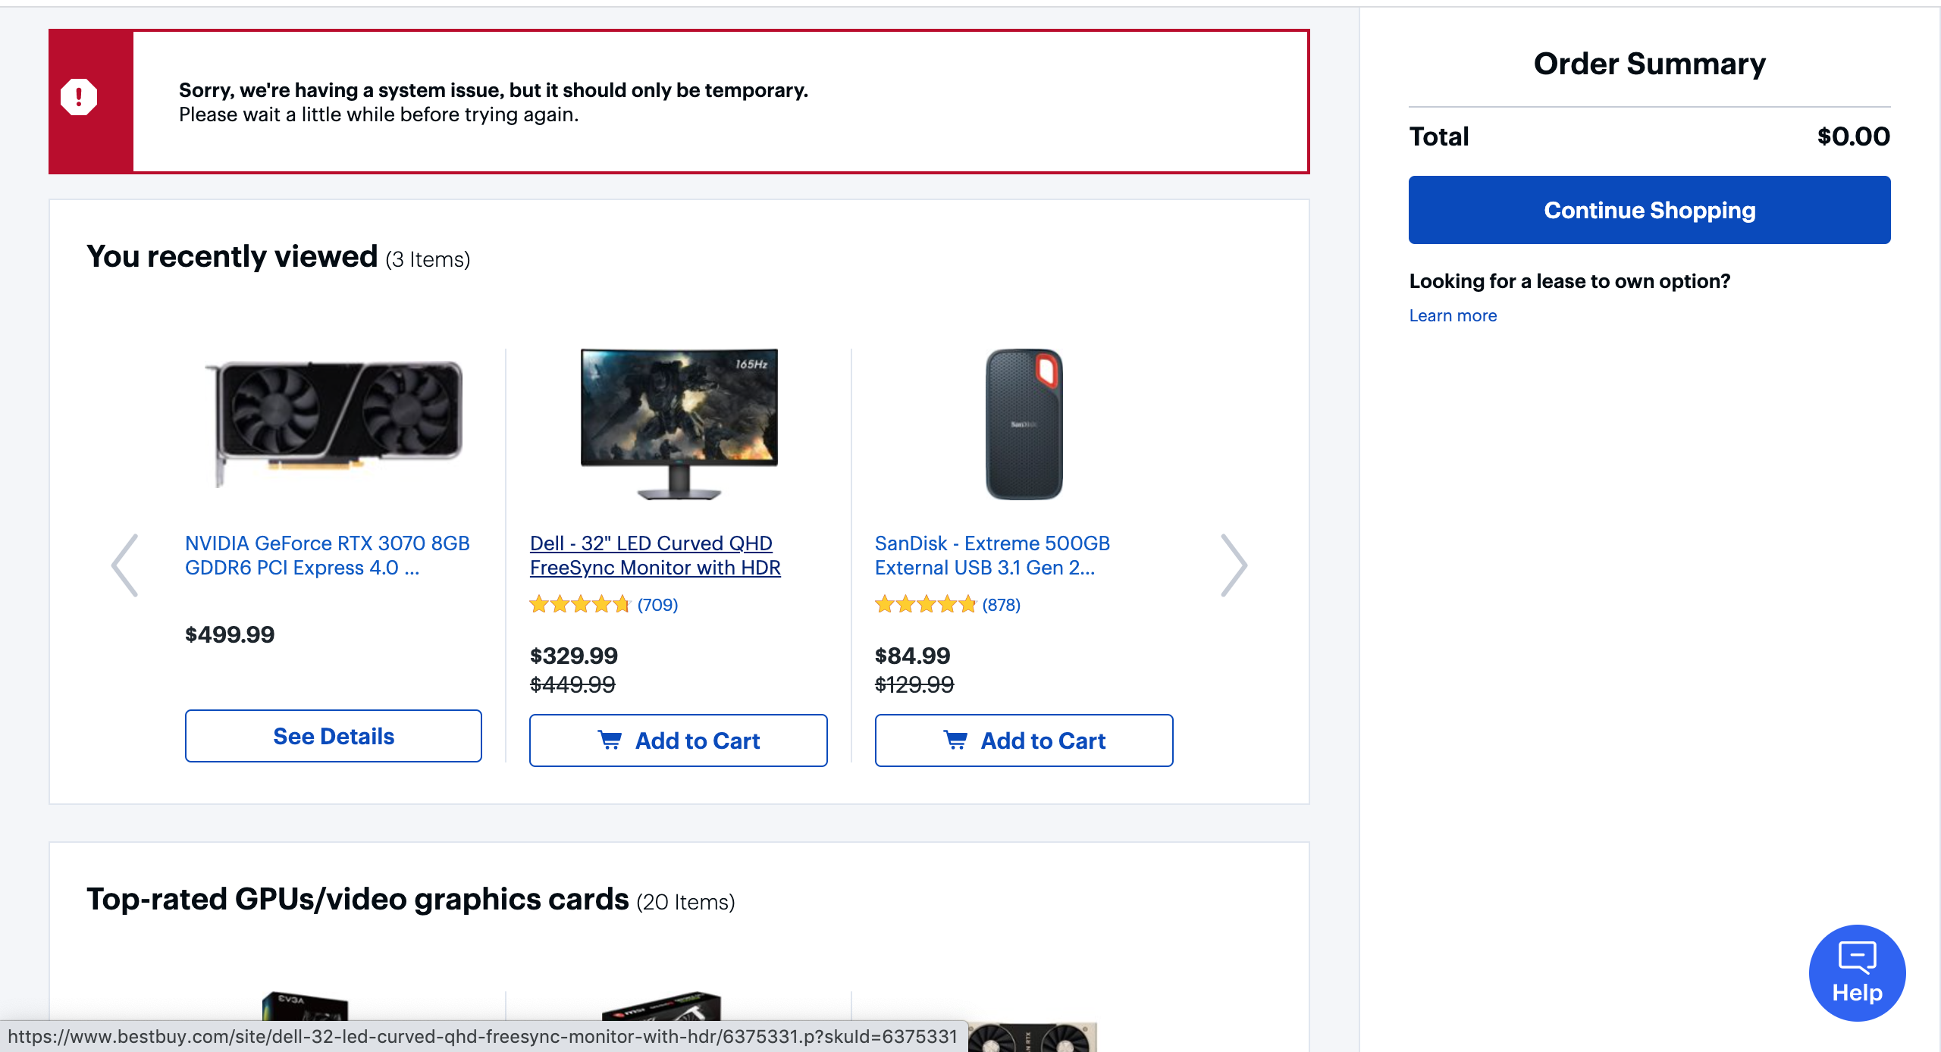Click See Details for the RTX 3070
This screenshot has width=1941, height=1052.
pyautogui.click(x=334, y=736)
